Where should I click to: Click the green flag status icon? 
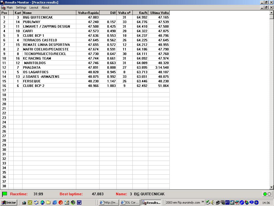point(5,194)
